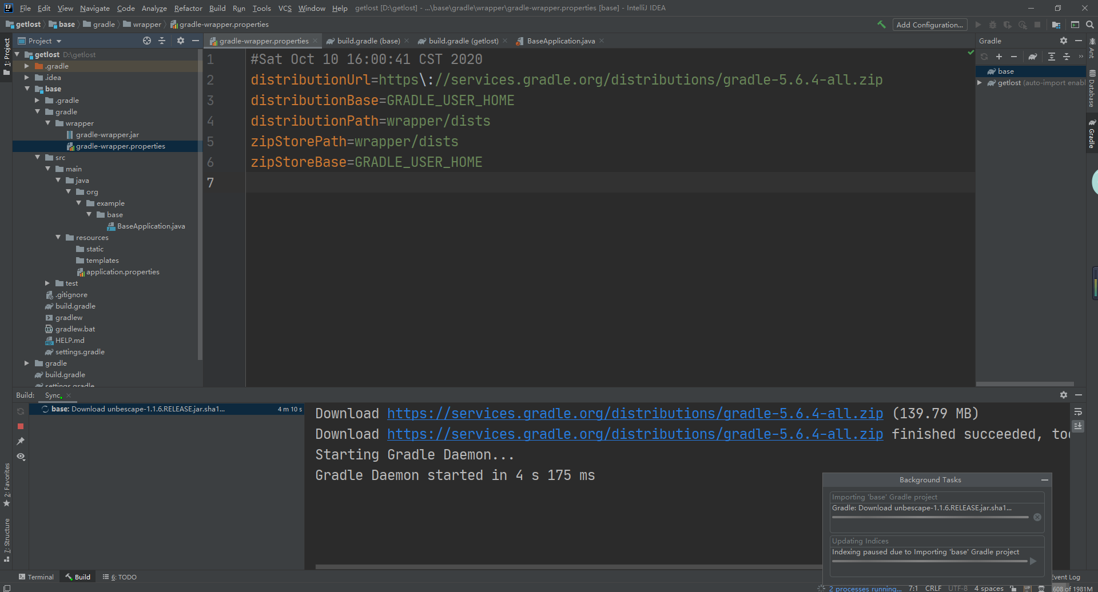This screenshot has height=592, width=1098.
Task: Toggle the Project tool window sidebar tab
Action: click(x=6, y=56)
